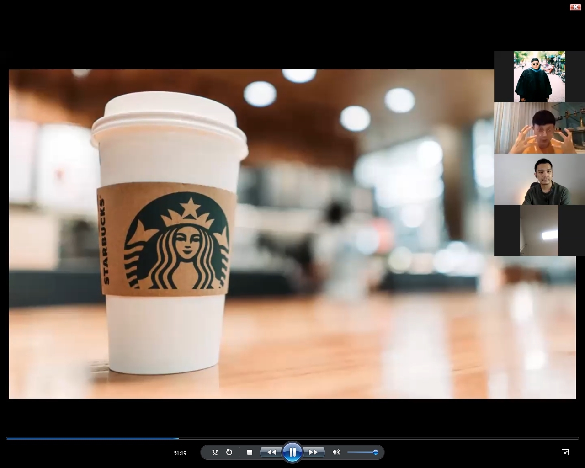Toggle the repeat button

(229, 452)
